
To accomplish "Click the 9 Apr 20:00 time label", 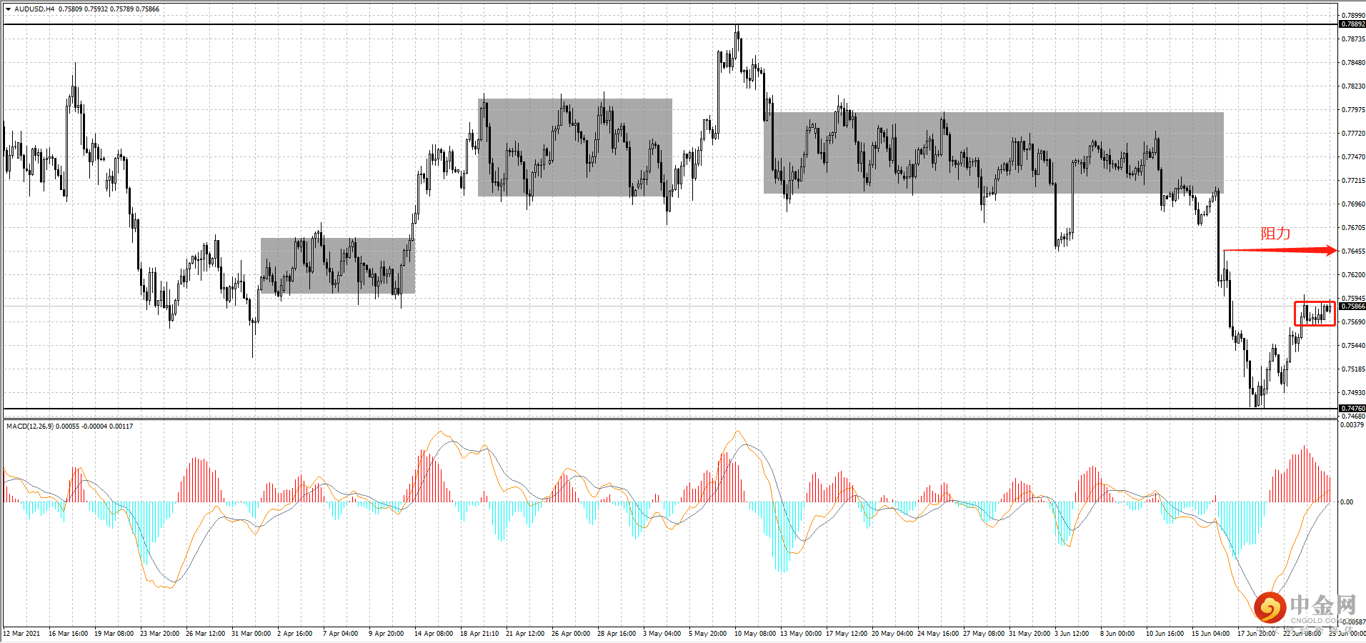I will (x=386, y=634).
